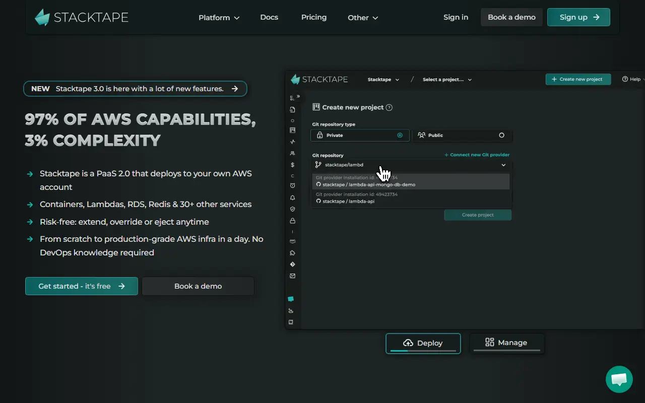The width and height of the screenshot is (645, 403).
Task: Open the Platform dropdown menu
Action: click(x=219, y=18)
